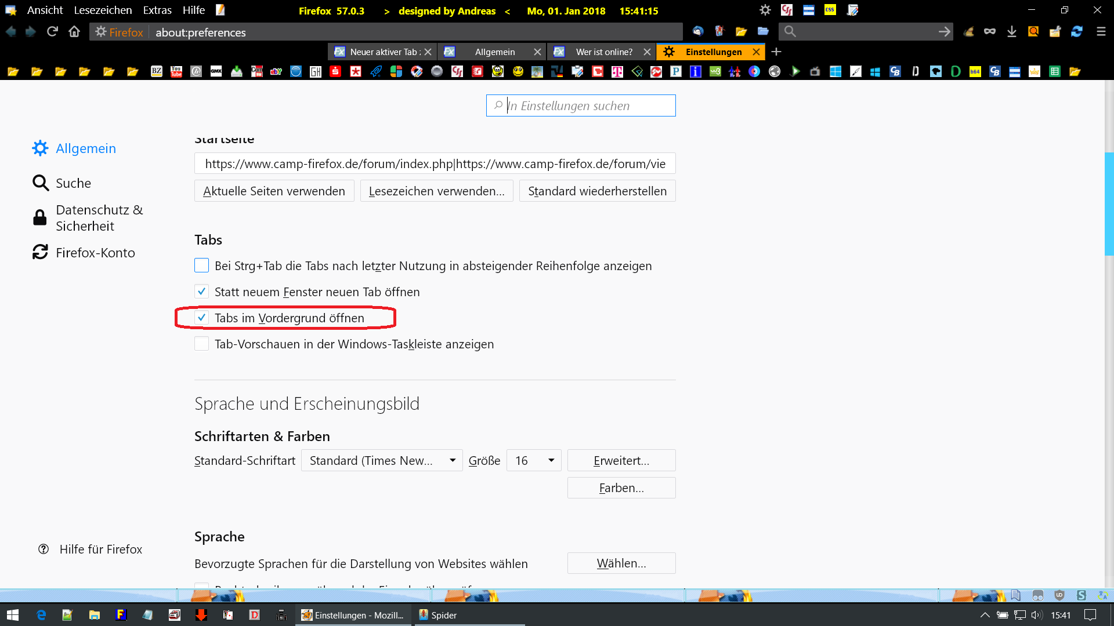Click Standard wiederherstellen button
1114x626 pixels.
(x=597, y=191)
